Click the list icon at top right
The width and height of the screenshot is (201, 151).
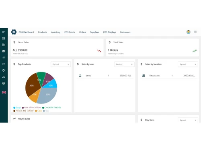tap(195, 32)
